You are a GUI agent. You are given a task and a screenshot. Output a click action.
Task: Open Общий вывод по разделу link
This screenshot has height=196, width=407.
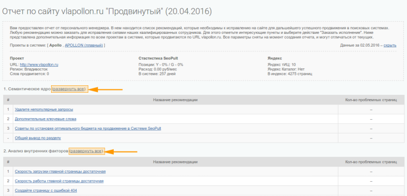[38, 138]
